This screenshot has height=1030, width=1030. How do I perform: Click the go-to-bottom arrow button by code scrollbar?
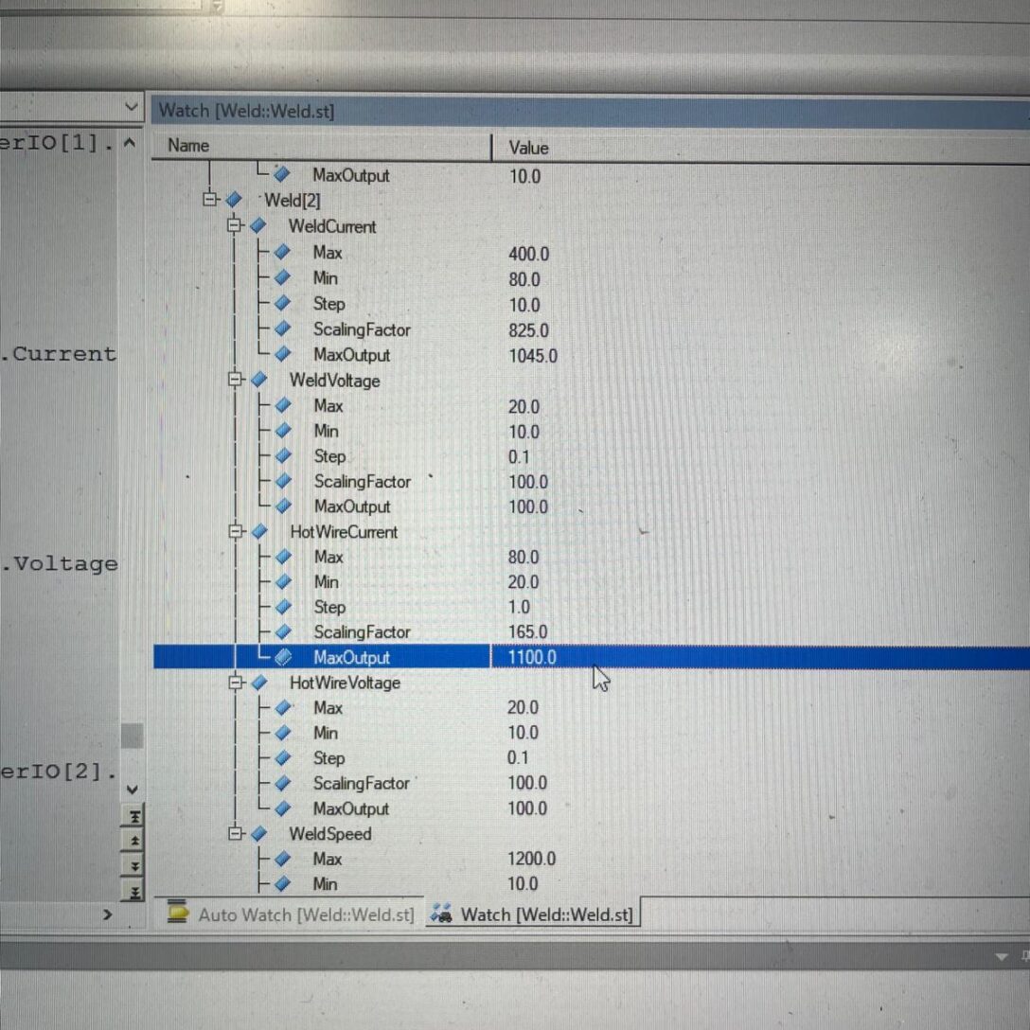coord(133,892)
